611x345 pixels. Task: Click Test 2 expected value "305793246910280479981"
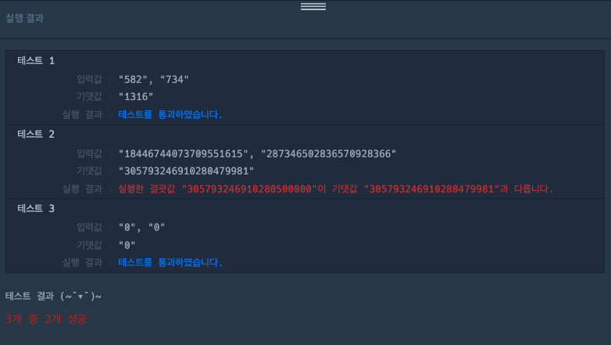(x=186, y=171)
